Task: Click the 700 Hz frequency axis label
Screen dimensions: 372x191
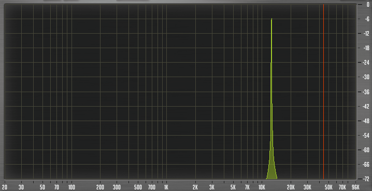Action: (x=152, y=187)
